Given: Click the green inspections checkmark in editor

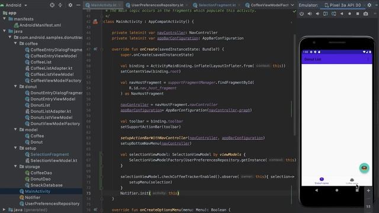Looking at the screenshot, I should click(294, 11).
